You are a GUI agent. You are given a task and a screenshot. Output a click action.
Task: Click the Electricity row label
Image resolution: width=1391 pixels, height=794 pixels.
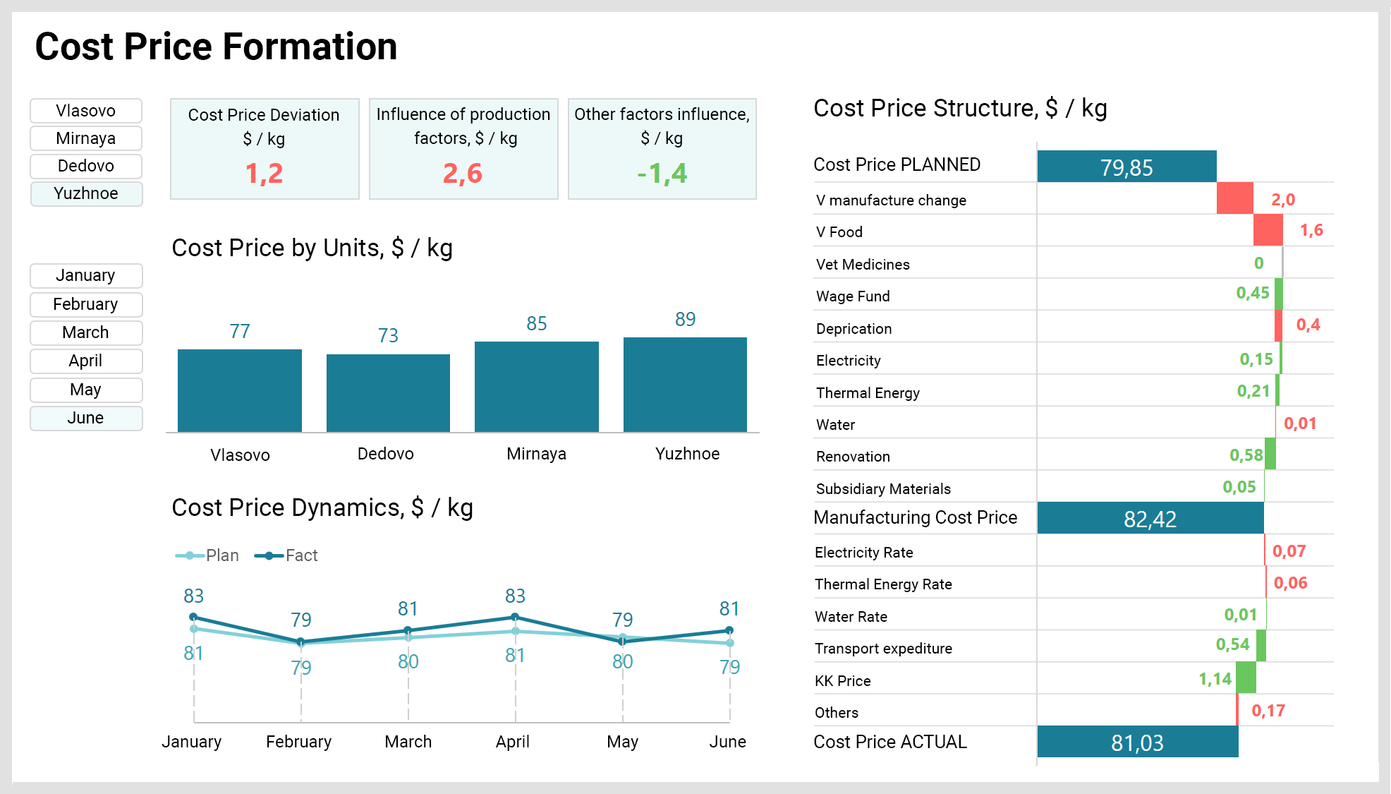848,361
